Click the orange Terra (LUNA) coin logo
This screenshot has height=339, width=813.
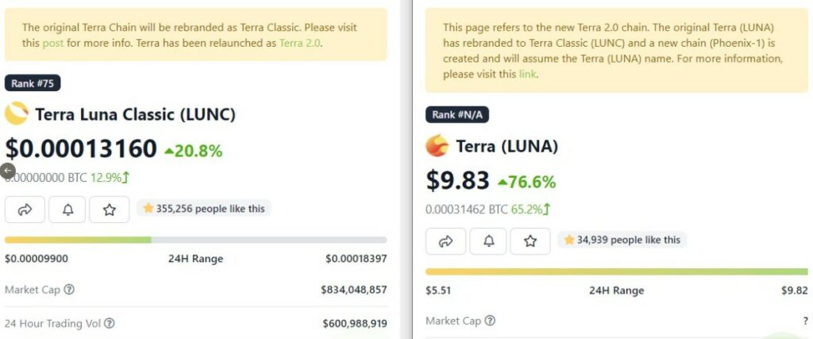point(437,146)
